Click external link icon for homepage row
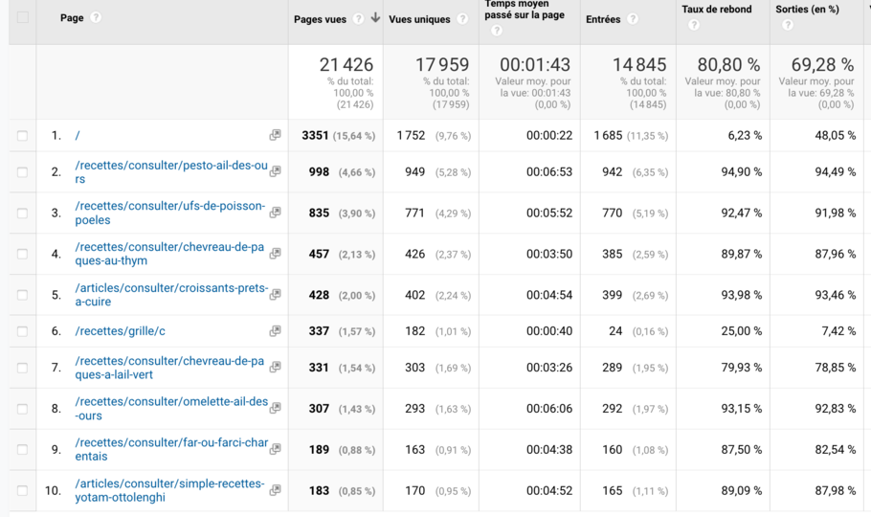 tap(275, 136)
